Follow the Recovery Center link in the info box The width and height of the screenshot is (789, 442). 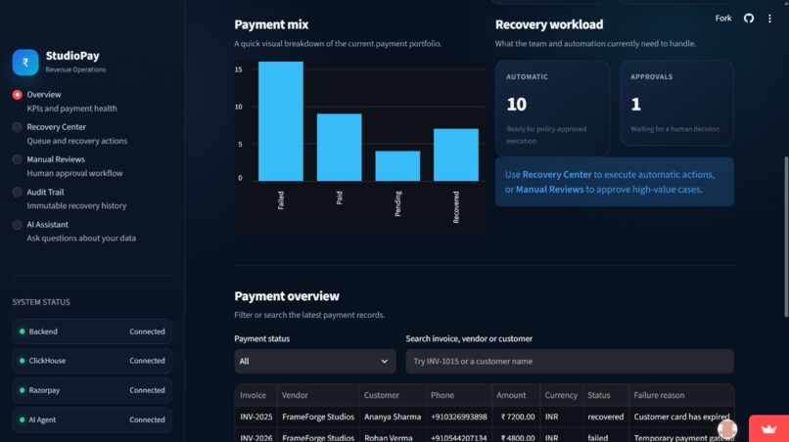[557, 174]
